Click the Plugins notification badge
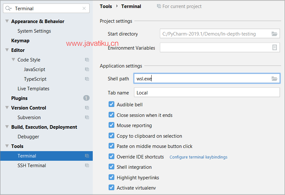Image resolution: width=285 pixels, height=195 pixels. pos(86,98)
